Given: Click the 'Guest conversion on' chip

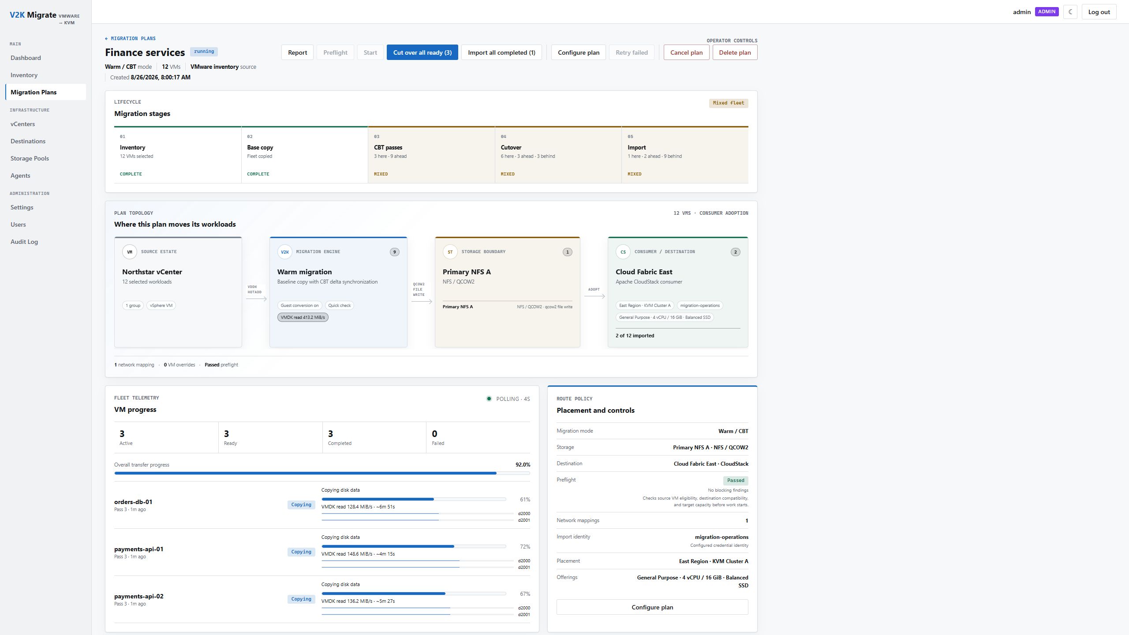Looking at the screenshot, I should [x=299, y=306].
